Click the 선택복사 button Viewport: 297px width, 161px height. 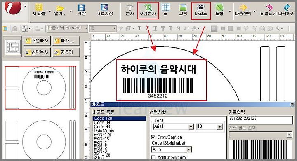tap(37, 52)
